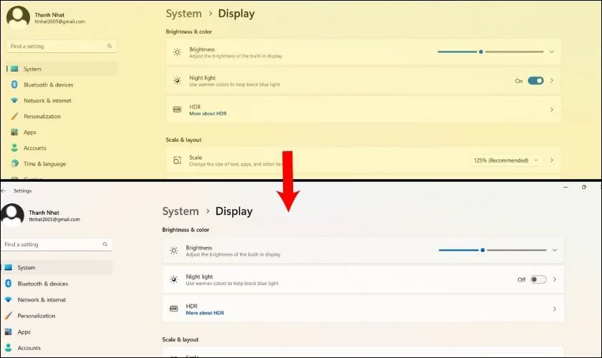Image resolution: width=602 pixels, height=358 pixels.
Task: Expand Brightness options chevron in white window
Action: click(555, 250)
